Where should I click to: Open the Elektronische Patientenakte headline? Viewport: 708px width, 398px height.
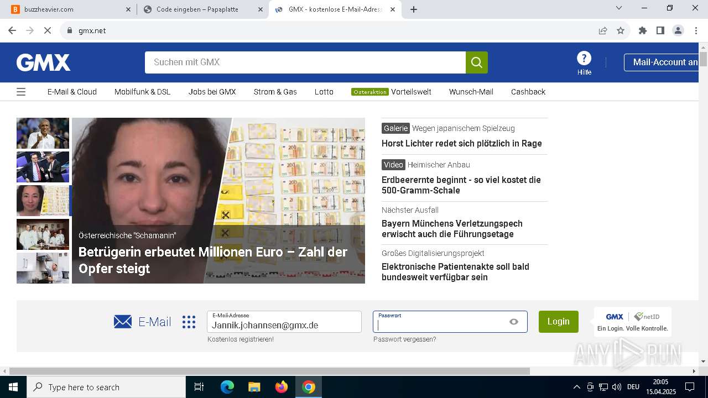pyautogui.click(x=455, y=272)
